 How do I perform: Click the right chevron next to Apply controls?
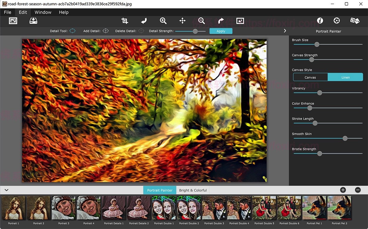(285, 31)
